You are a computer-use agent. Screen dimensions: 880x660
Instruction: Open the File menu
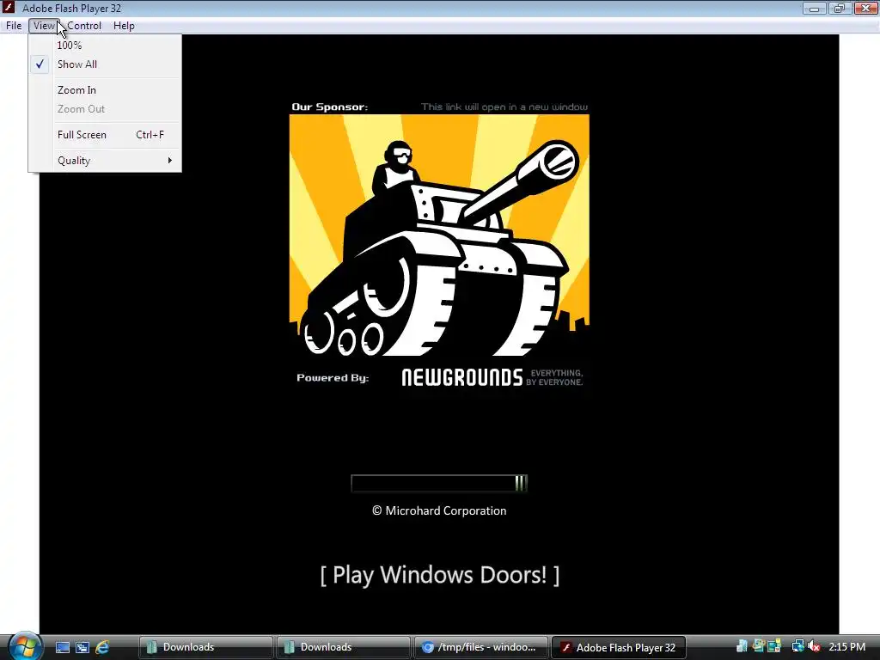14,26
